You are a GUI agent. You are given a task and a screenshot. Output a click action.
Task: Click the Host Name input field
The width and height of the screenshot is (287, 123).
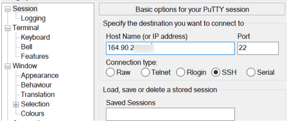click(x=170, y=48)
